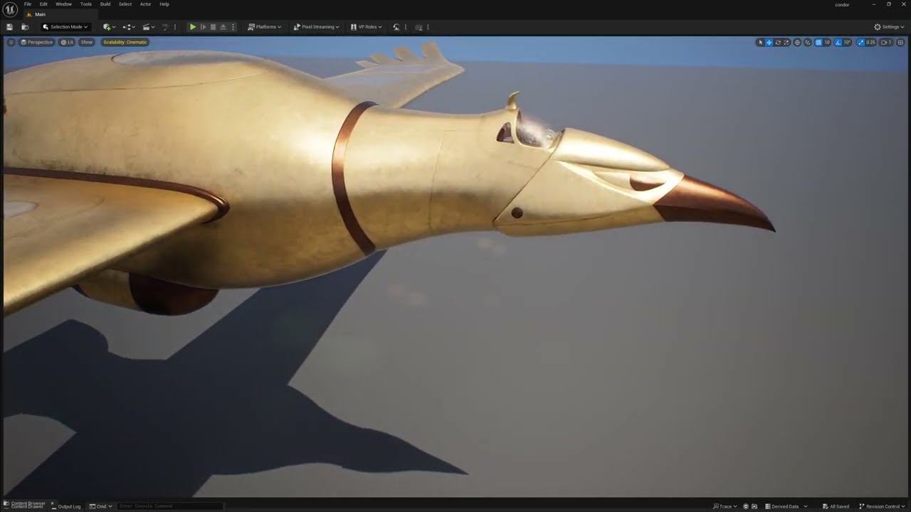Open grid snap size value 10

coord(827,43)
